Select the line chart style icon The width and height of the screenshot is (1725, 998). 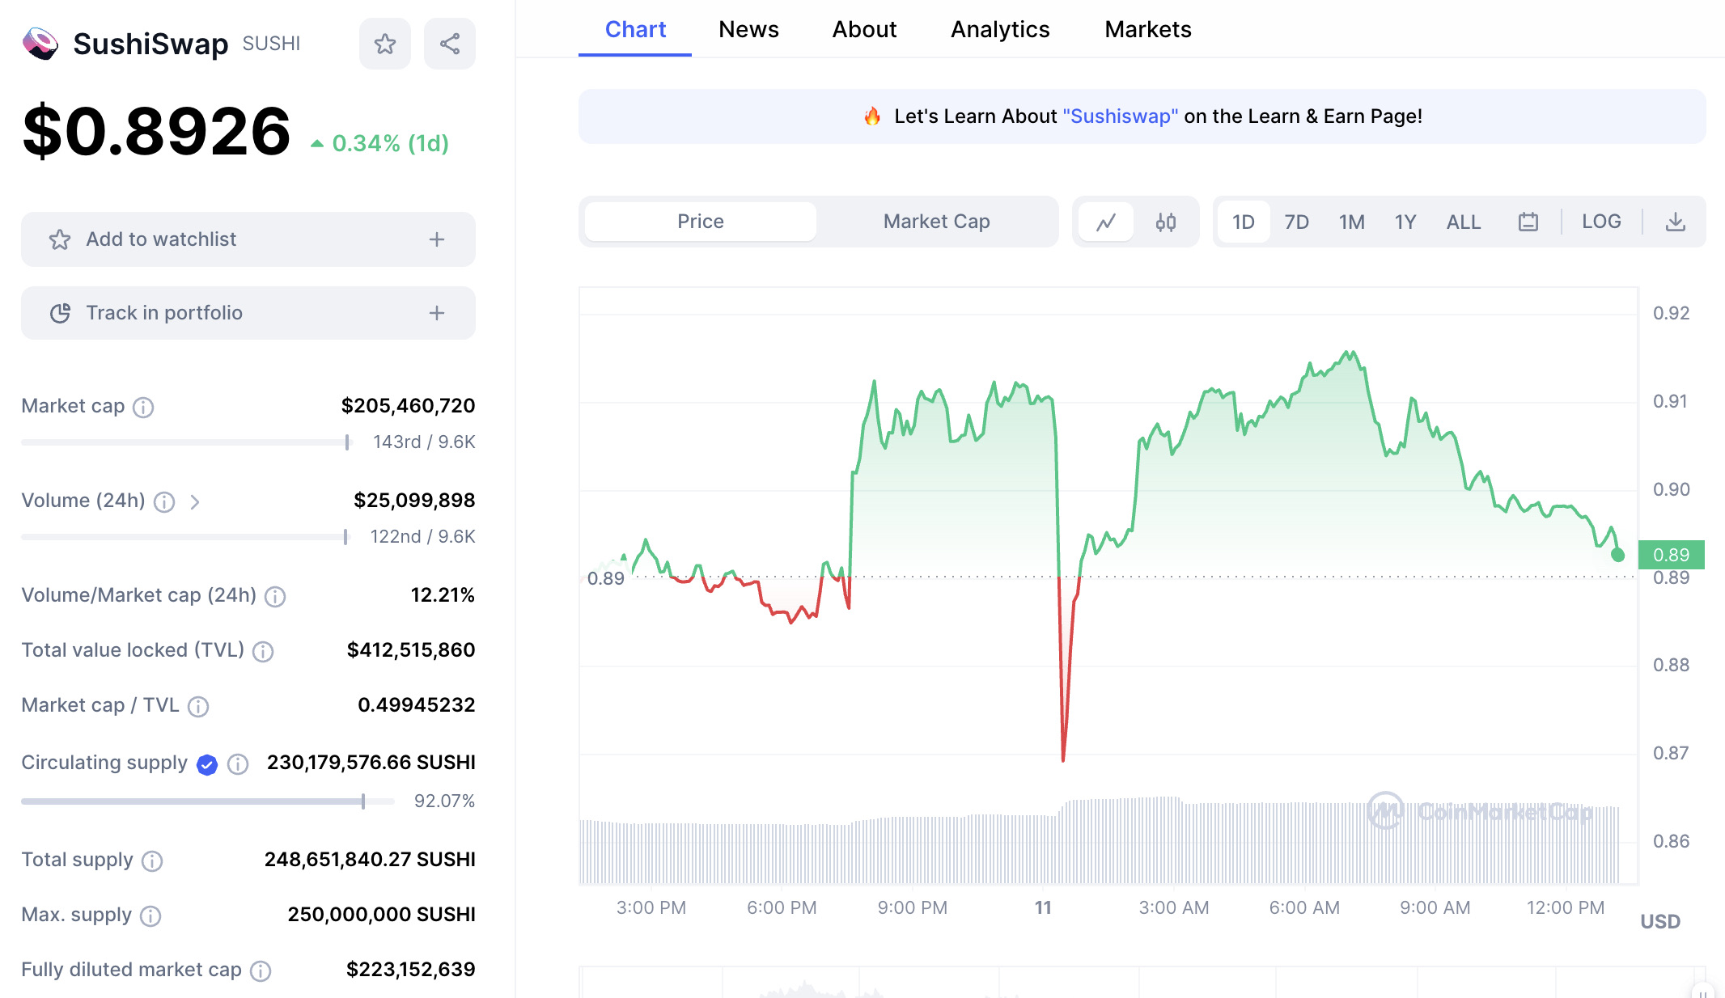pos(1107,222)
